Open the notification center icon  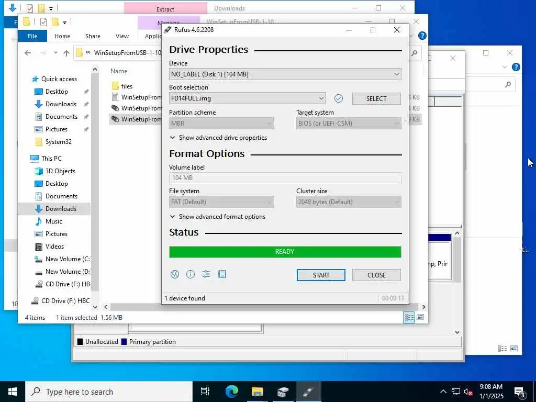click(x=520, y=392)
